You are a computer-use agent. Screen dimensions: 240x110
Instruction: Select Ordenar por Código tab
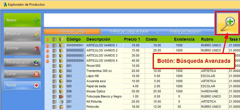(72, 31)
